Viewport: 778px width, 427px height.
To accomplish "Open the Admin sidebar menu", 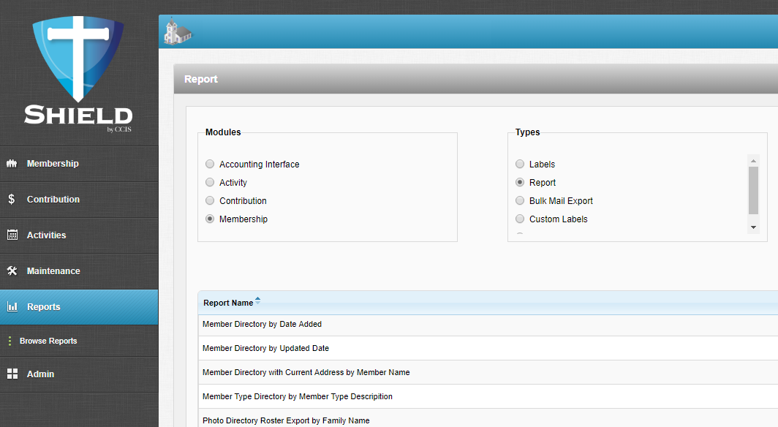I will pyautogui.click(x=79, y=374).
